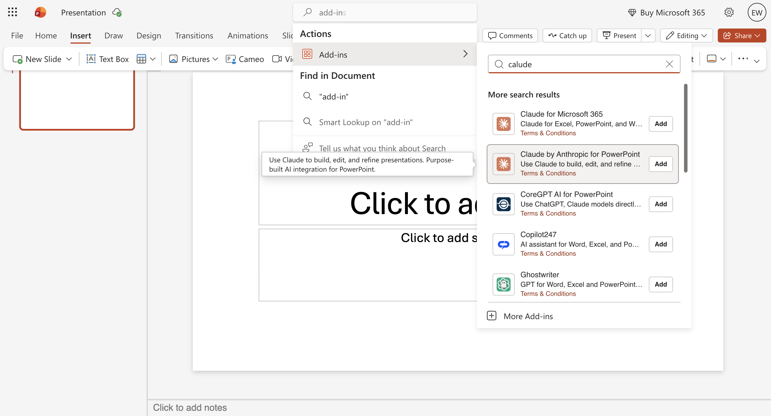Click More Add-ins link

[528, 316]
